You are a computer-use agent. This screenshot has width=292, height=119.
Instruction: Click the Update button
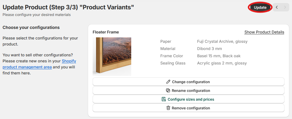(260, 8)
